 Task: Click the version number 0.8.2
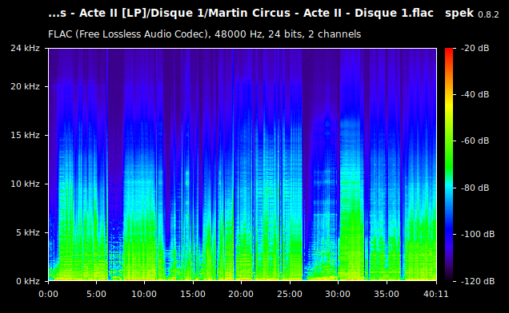pyautogui.click(x=488, y=14)
